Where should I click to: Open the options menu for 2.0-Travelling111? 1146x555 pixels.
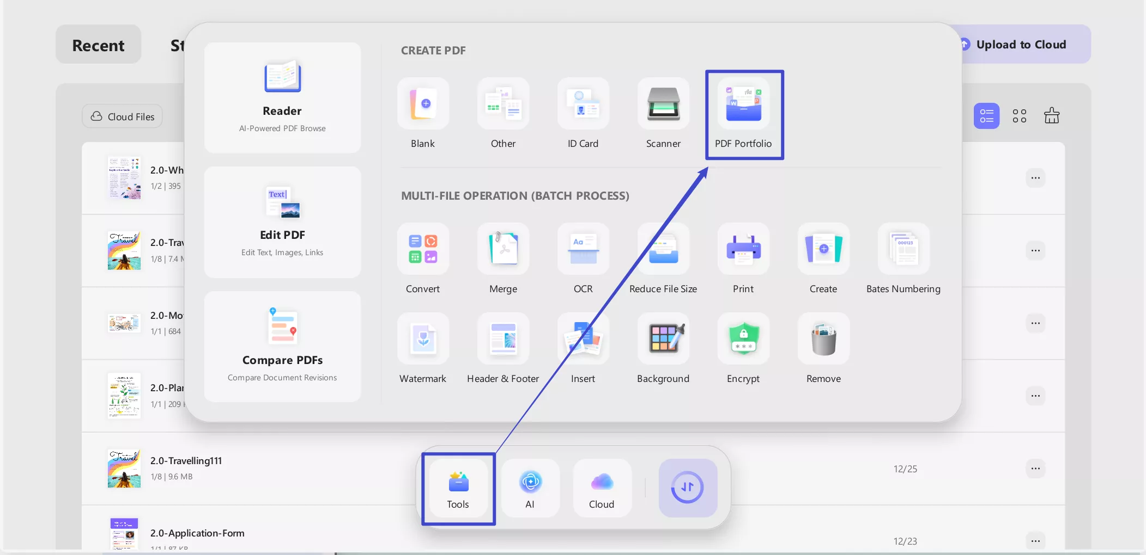pyautogui.click(x=1035, y=468)
